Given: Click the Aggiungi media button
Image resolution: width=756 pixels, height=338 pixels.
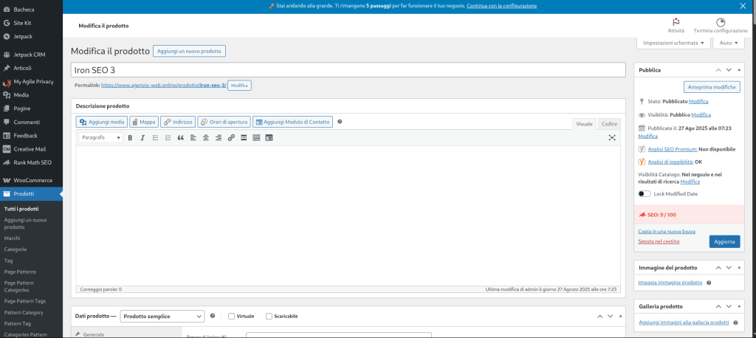Looking at the screenshot, I should click(102, 122).
